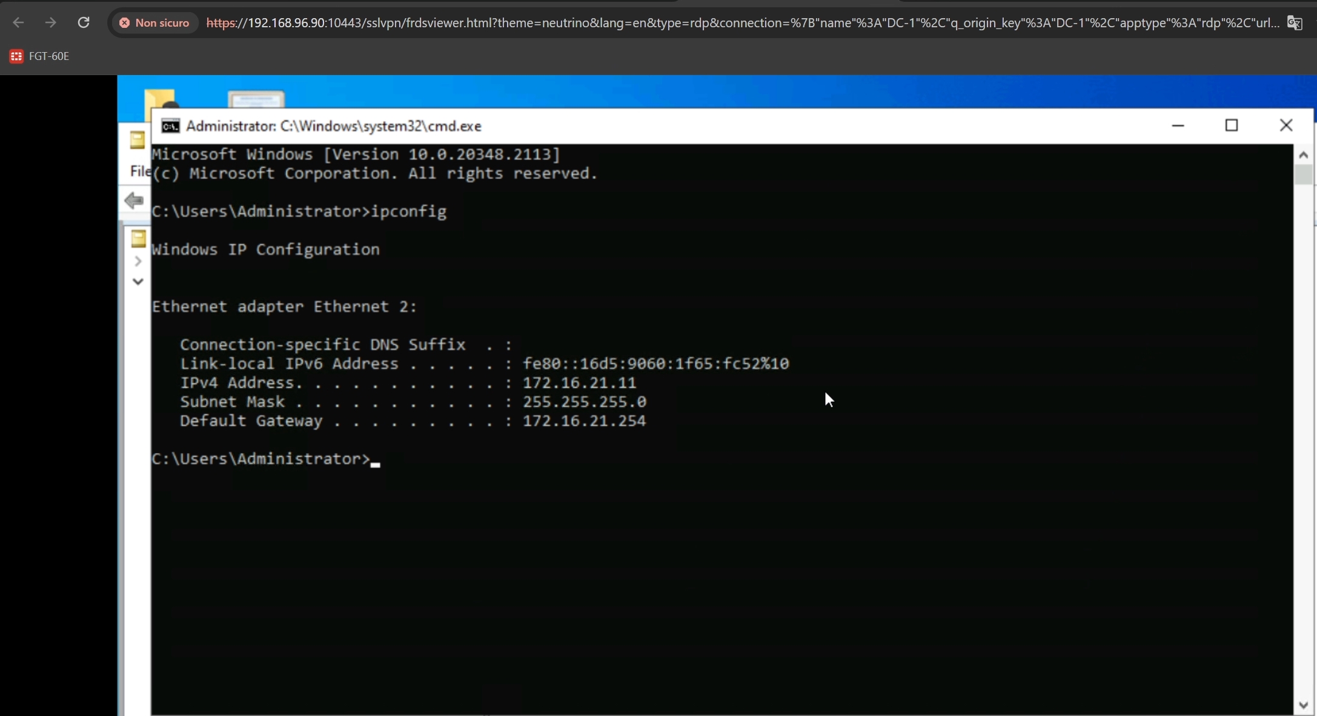Click the browser reload button
1317x716 pixels.
(84, 22)
